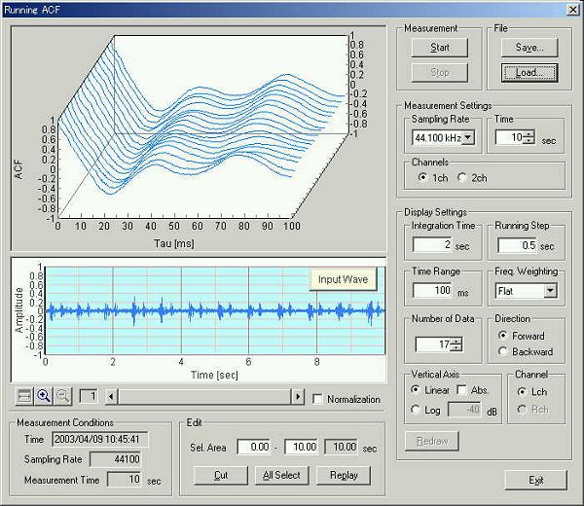Screen dimensions: 584x506
Task: Click the full view layout icon
Action: tap(24, 396)
